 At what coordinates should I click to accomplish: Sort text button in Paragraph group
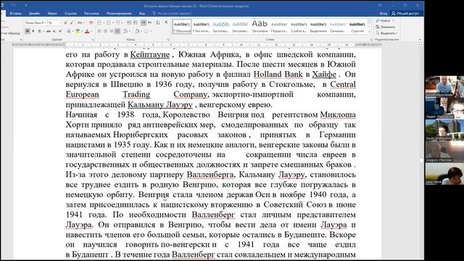point(158,22)
